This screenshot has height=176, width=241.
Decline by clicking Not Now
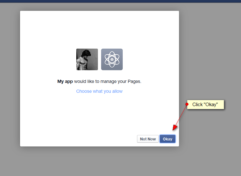click(x=148, y=139)
